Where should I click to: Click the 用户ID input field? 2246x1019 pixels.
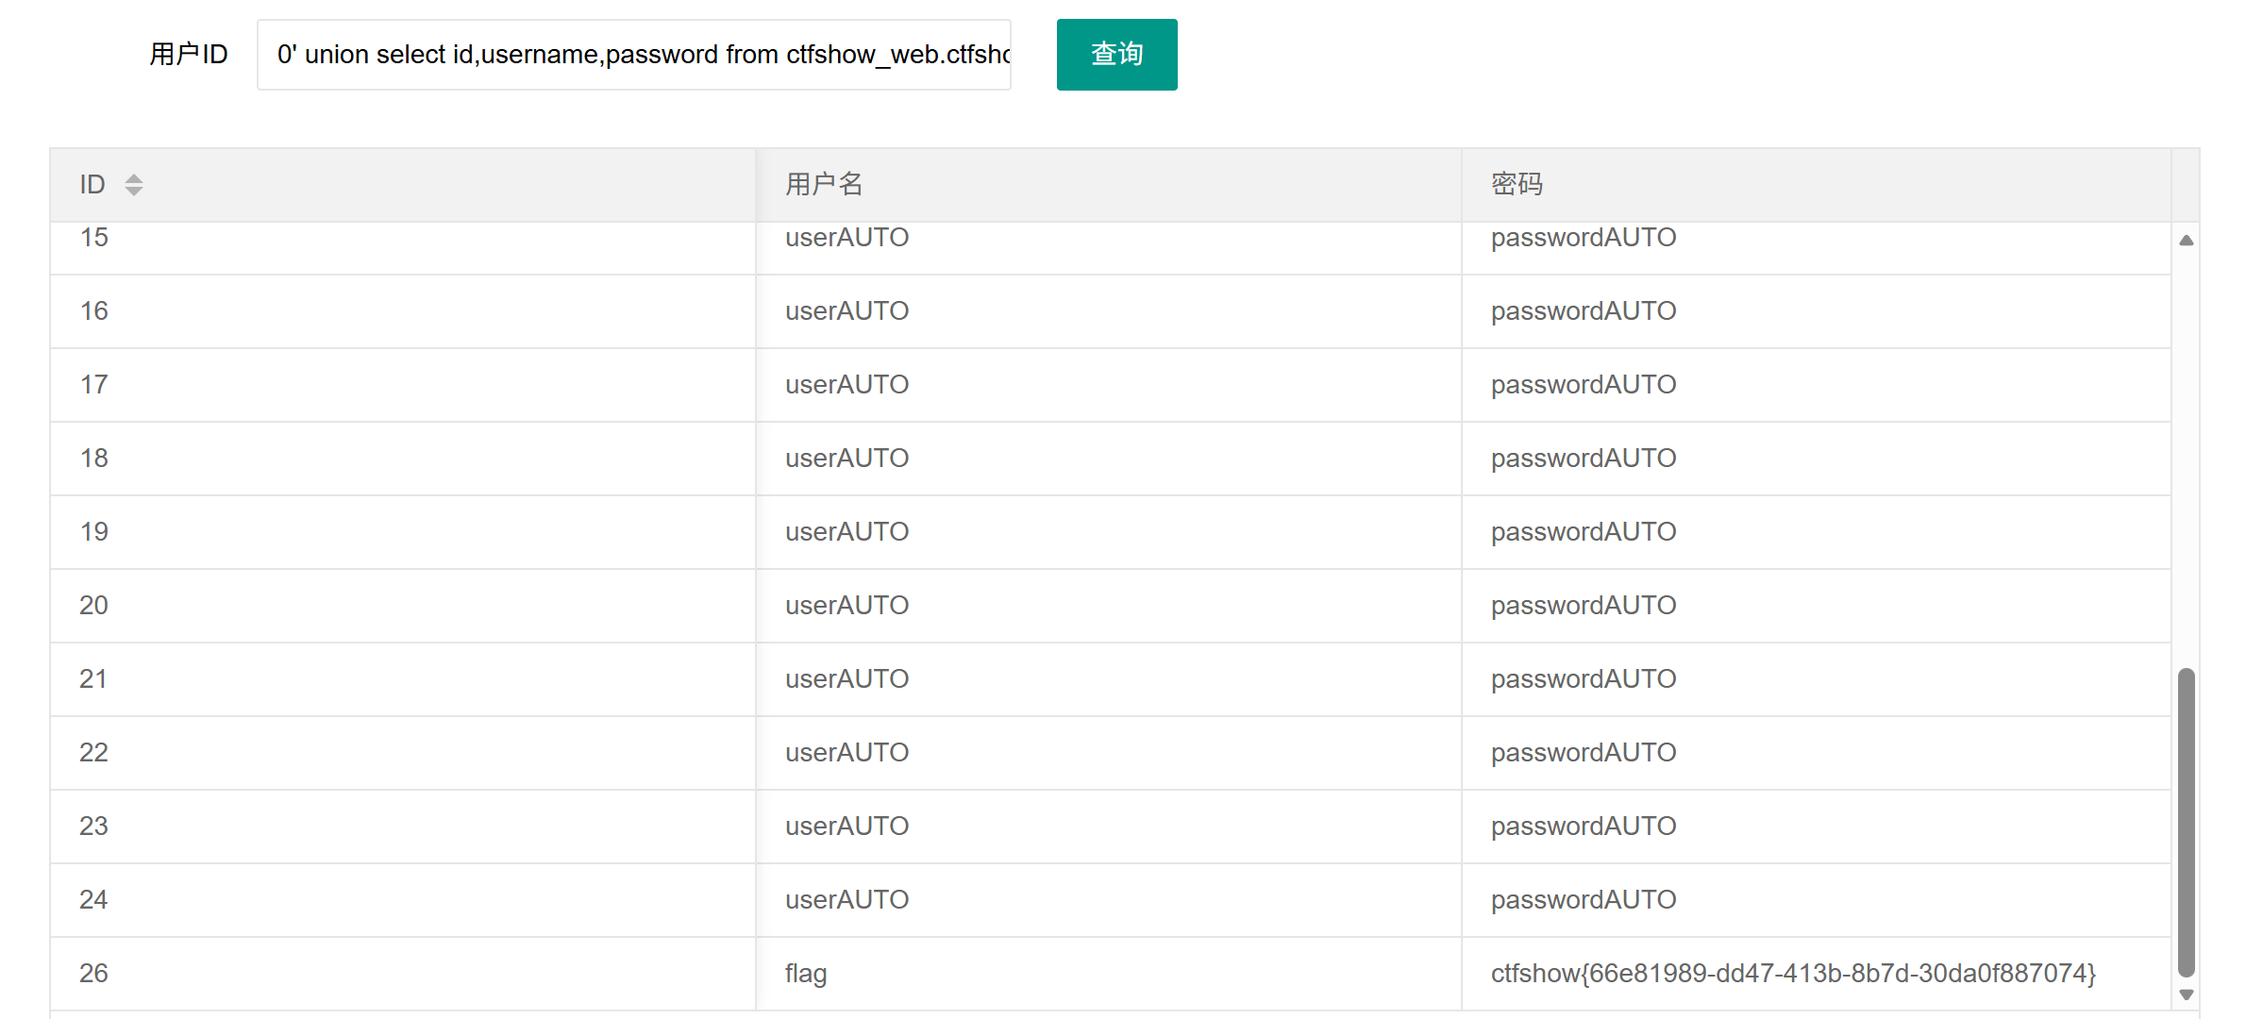pyautogui.click(x=633, y=55)
